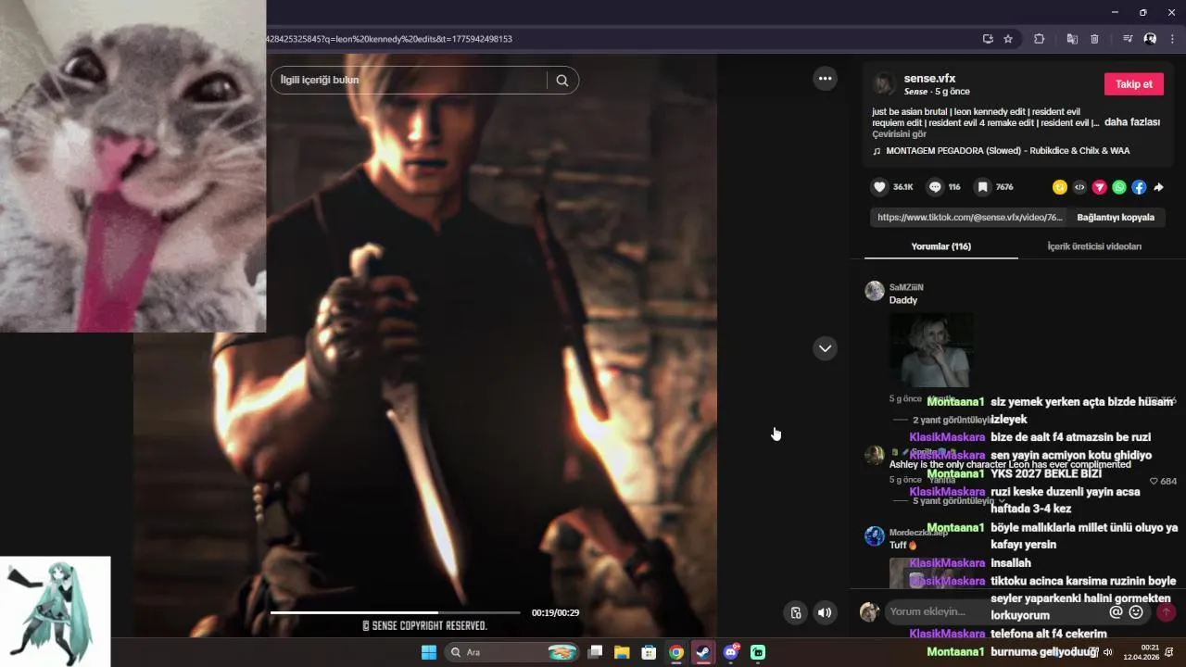Open the sense.vfx profile avatar
This screenshot has width=1186, height=667.
click(x=884, y=83)
